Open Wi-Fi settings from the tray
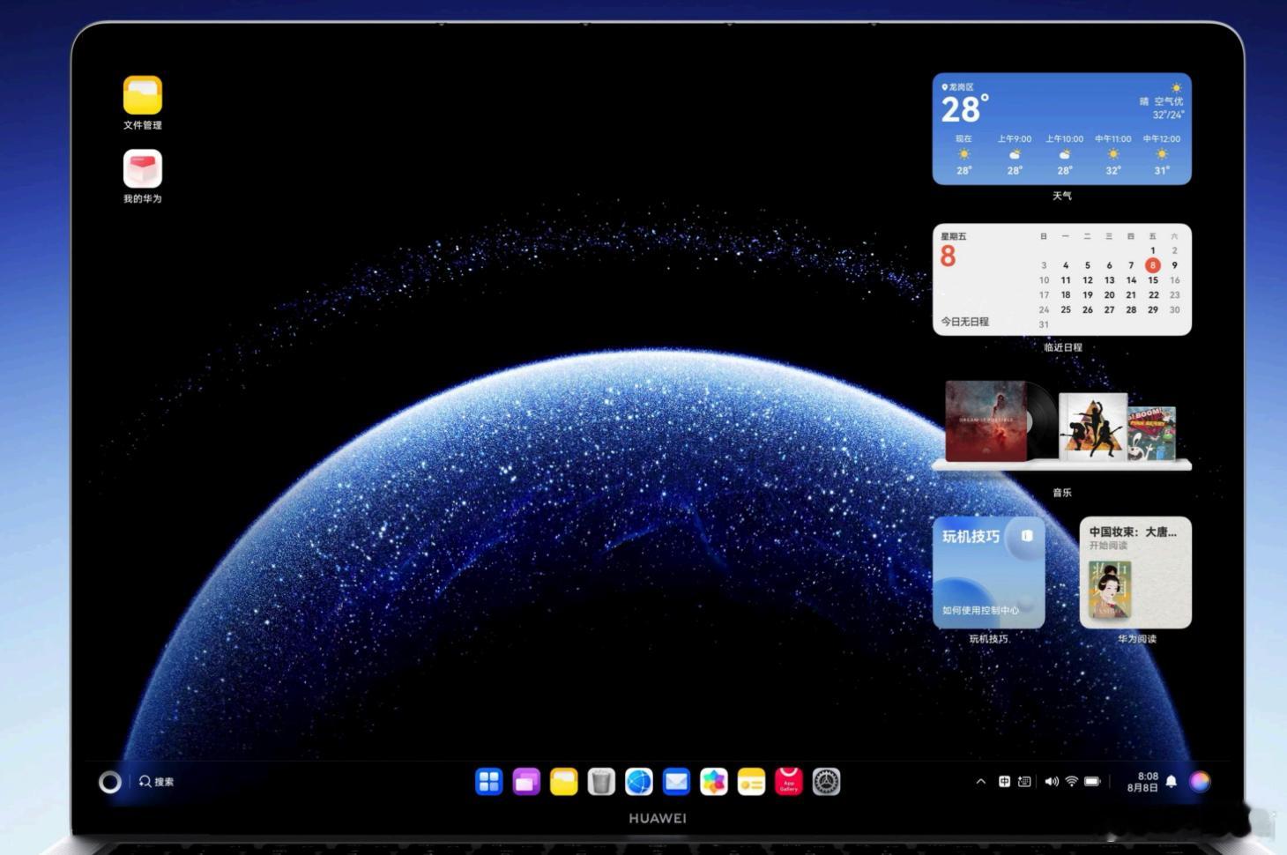The height and width of the screenshot is (855, 1287). tap(1072, 782)
